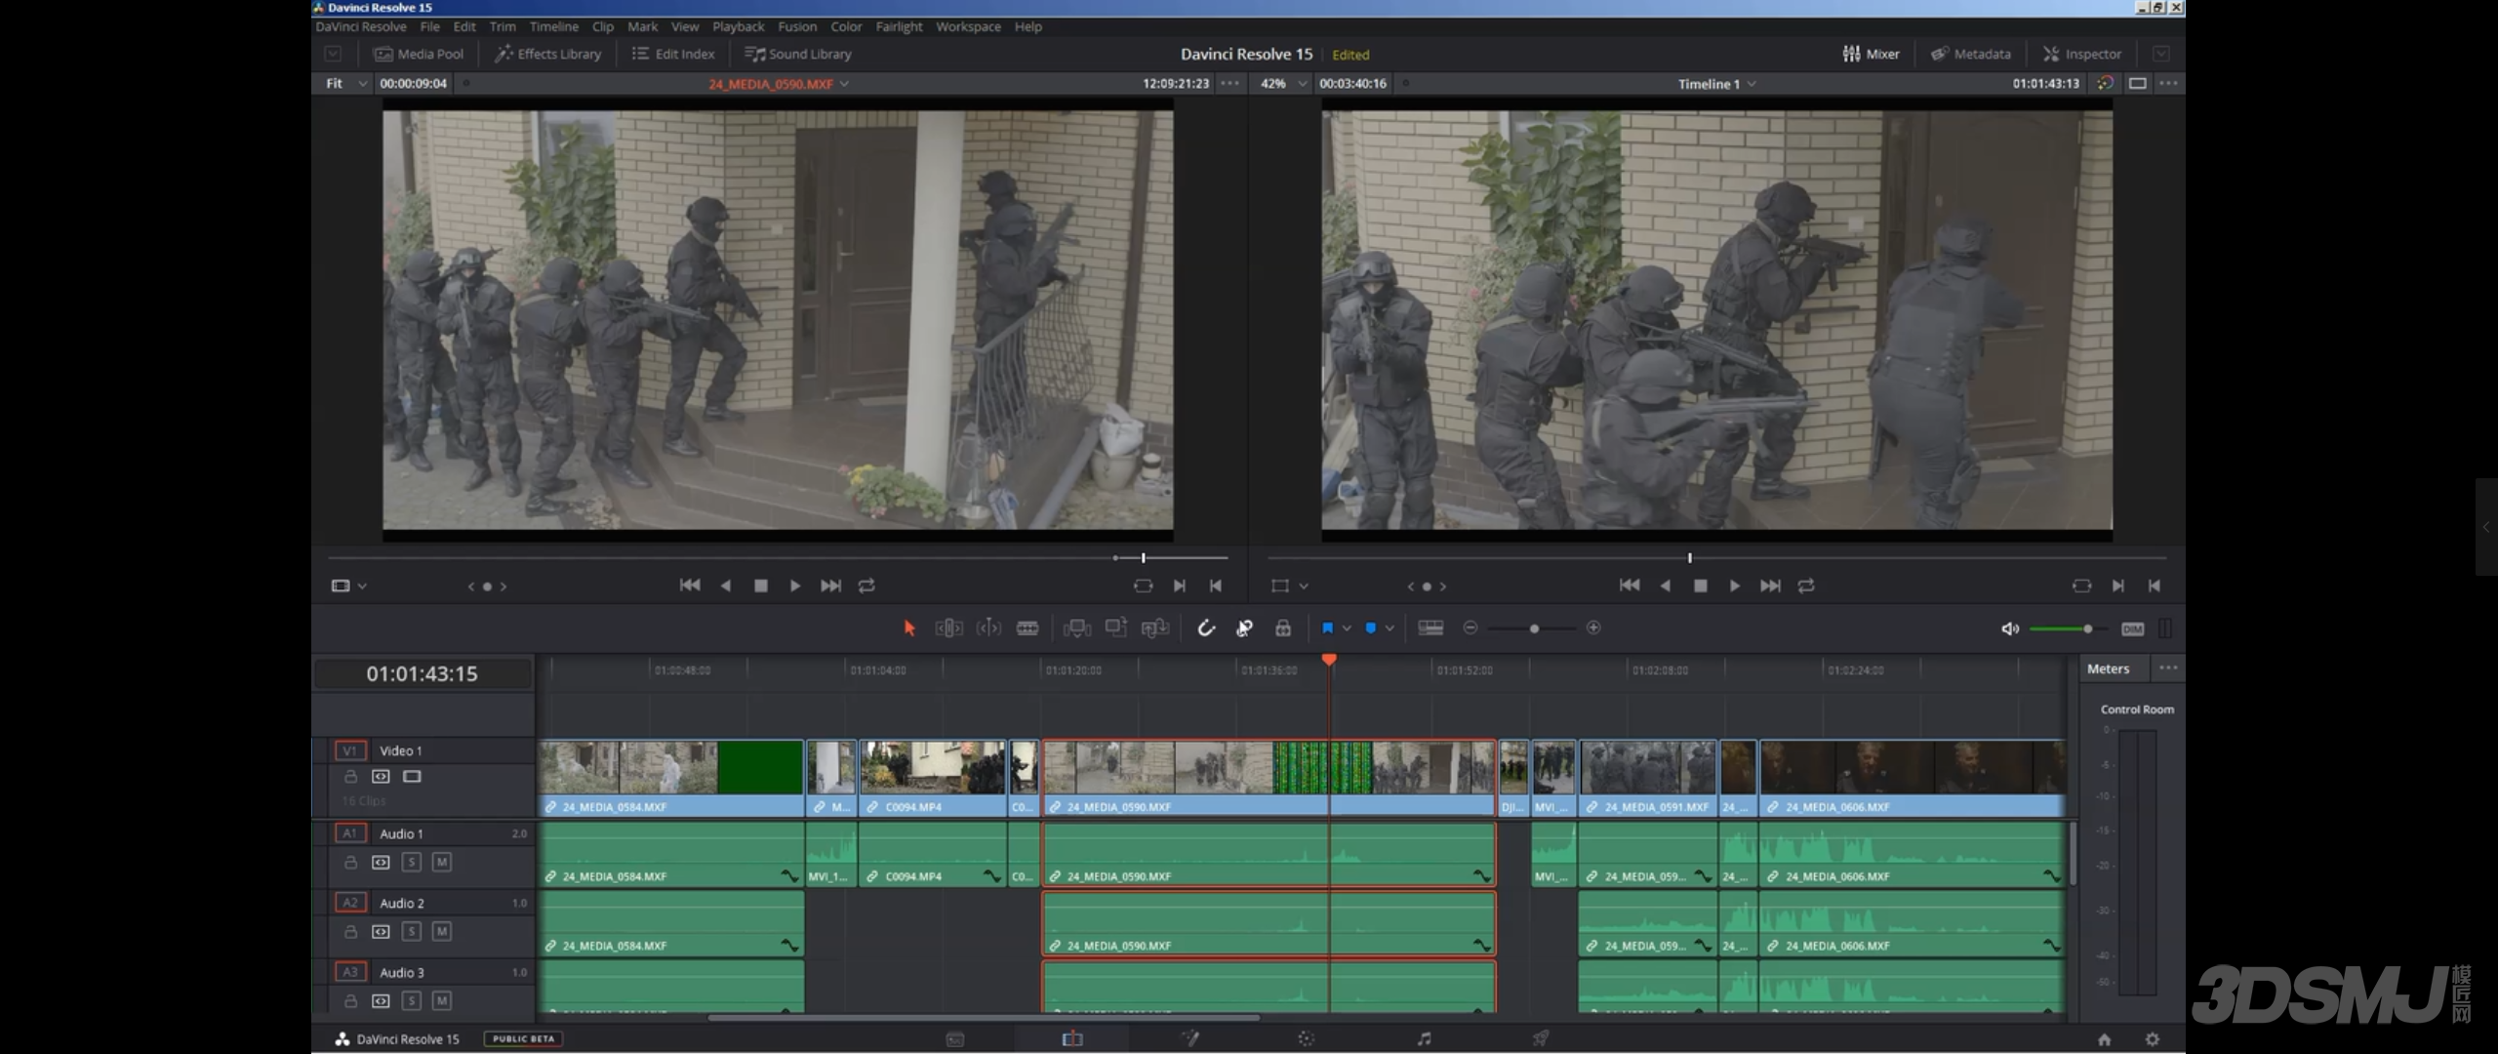Mute the monitor speaker icon
Viewport: 2498px width, 1054px height.
pos(2010,628)
